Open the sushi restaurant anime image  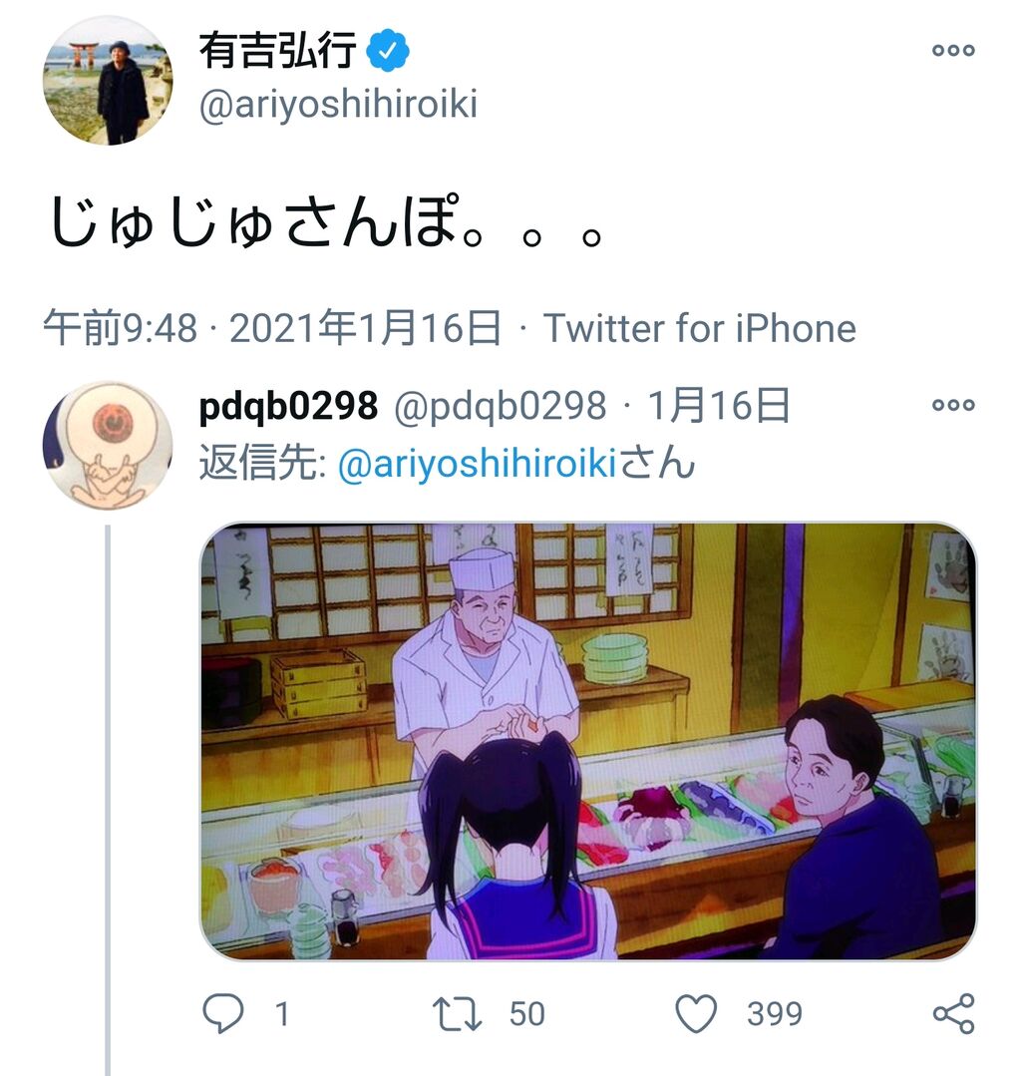(588, 741)
